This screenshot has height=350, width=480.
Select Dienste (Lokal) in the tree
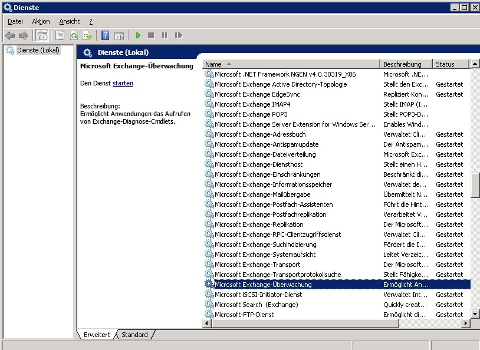(38, 50)
